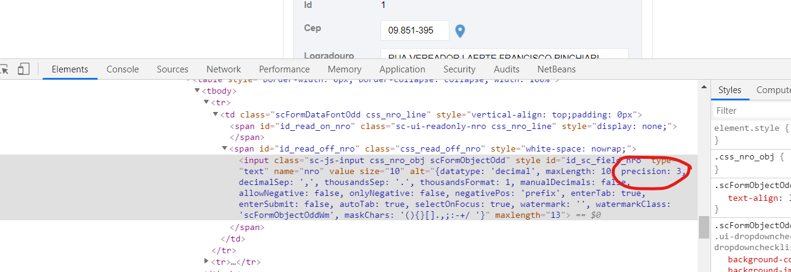Click the Cep input field
The image size is (791, 272).
415,30
